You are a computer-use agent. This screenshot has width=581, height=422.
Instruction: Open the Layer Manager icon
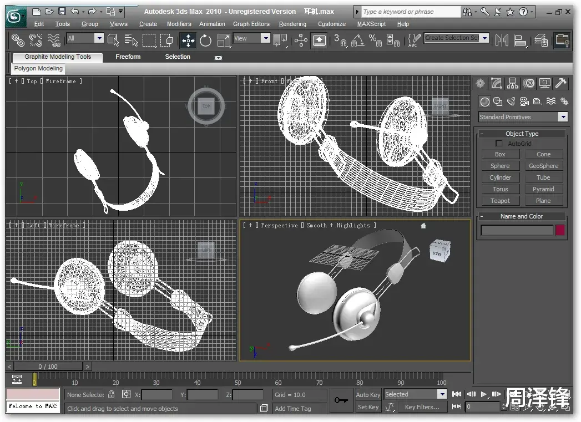pos(542,40)
